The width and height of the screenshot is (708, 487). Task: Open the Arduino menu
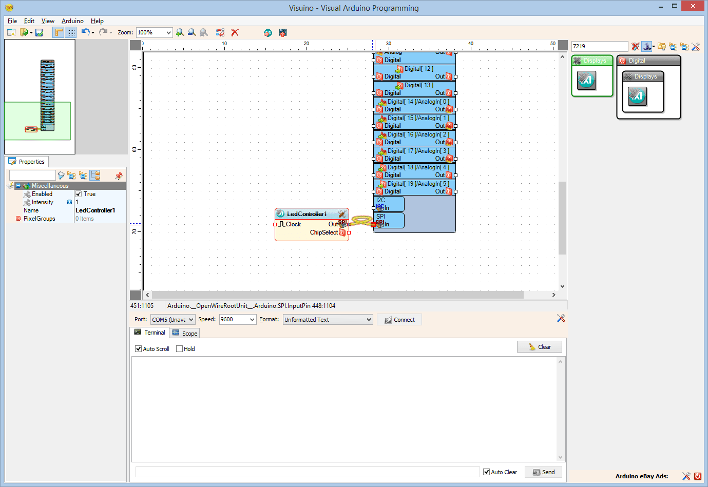coord(72,21)
